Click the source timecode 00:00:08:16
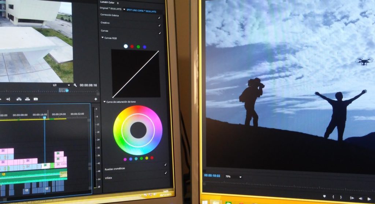Image resolution: width=375 pixels, height=204 pixels. [x=88, y=85]
